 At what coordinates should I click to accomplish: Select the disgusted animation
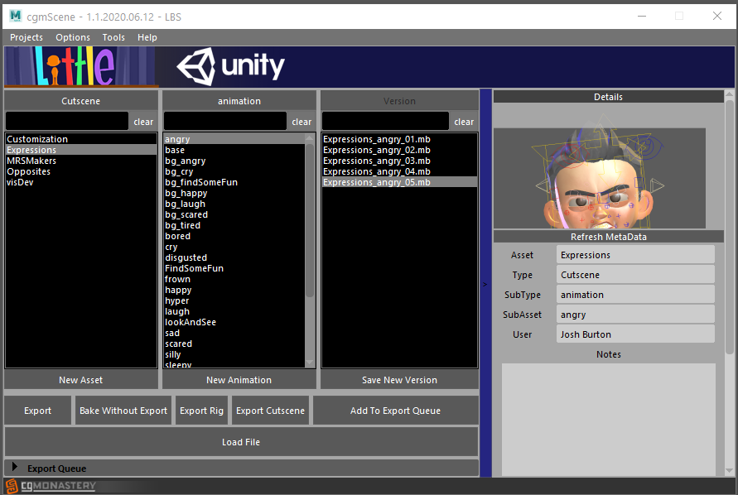[x=234, y=258]
